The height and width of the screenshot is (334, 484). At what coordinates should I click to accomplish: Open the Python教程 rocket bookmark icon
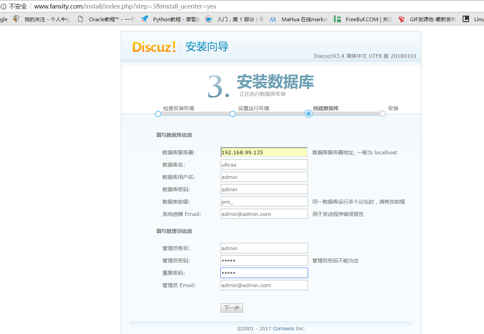pos(145,19)
